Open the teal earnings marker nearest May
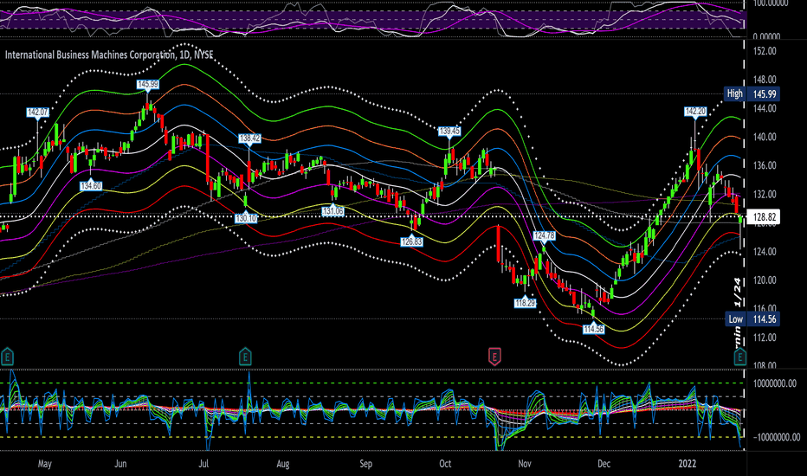807x476 pixels. pyautogui.click(x=7, y=357)
